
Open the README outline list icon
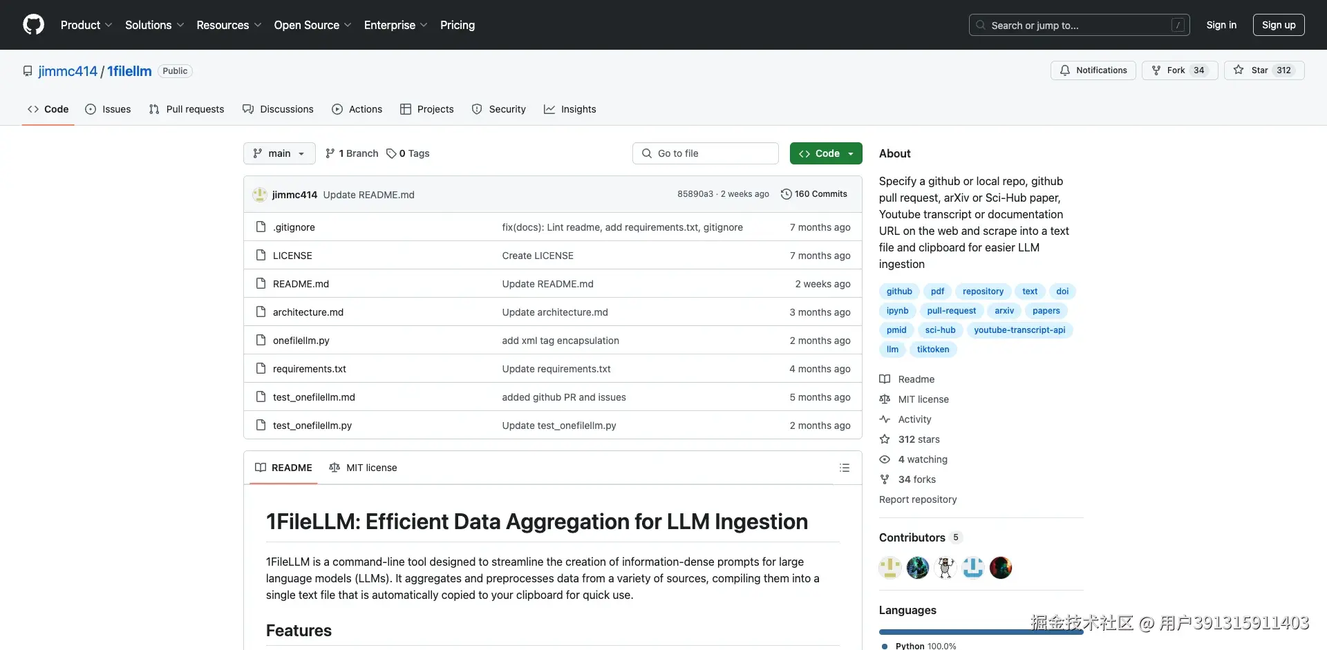(x=844, y=468)
